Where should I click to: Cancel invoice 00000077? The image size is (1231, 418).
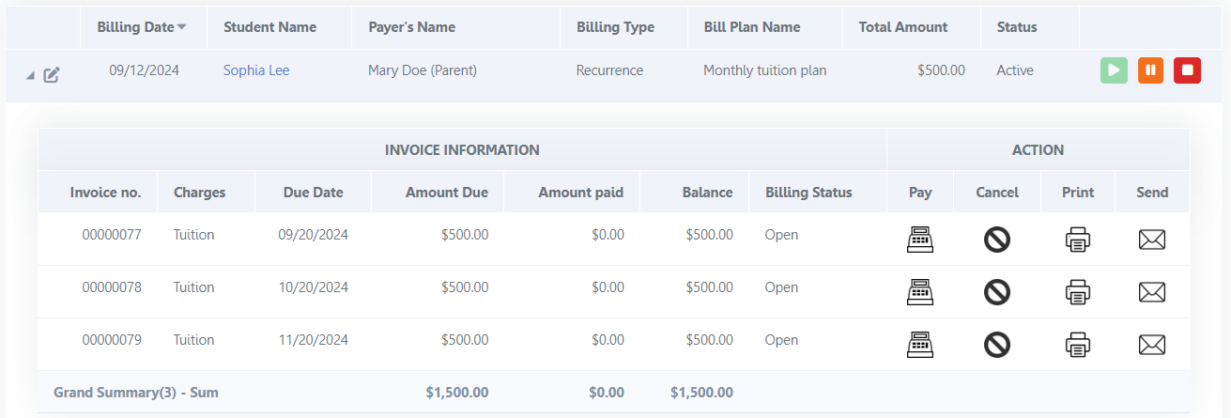click(x=996, y=240)
